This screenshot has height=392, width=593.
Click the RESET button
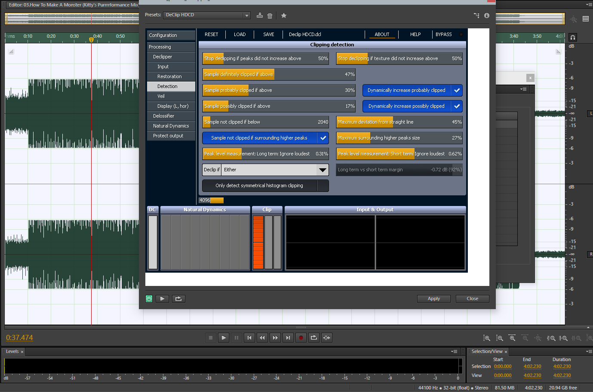(211, 34)
